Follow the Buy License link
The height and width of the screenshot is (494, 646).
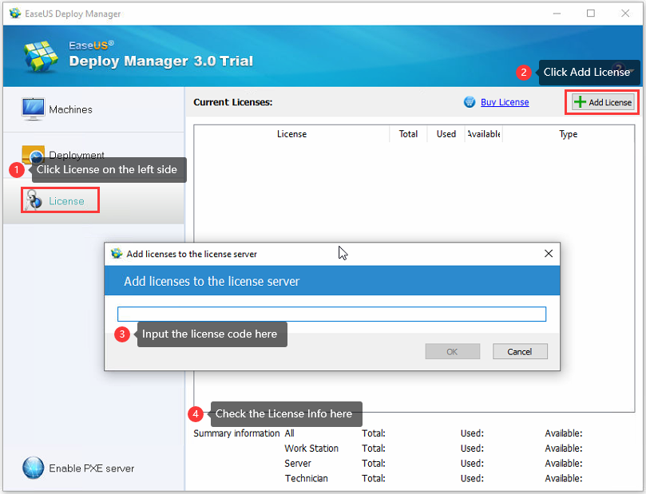[x=505, y=102]
